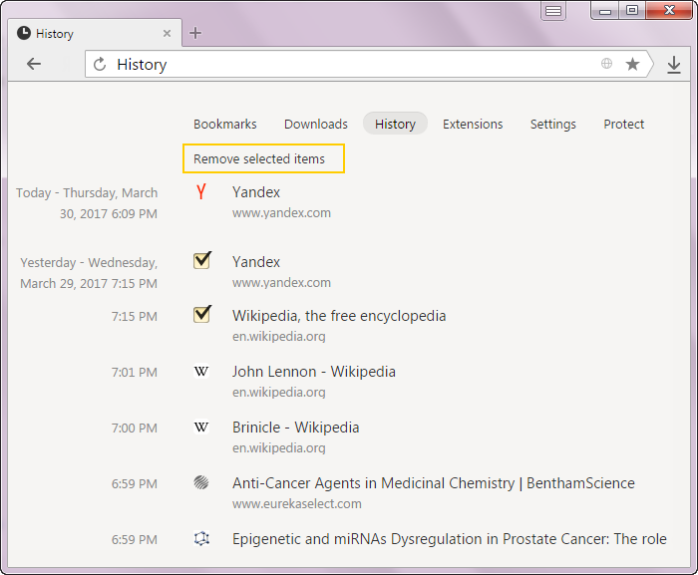Maximize the browser window
This screenshot has width=698, height=575.
[631, 10]
